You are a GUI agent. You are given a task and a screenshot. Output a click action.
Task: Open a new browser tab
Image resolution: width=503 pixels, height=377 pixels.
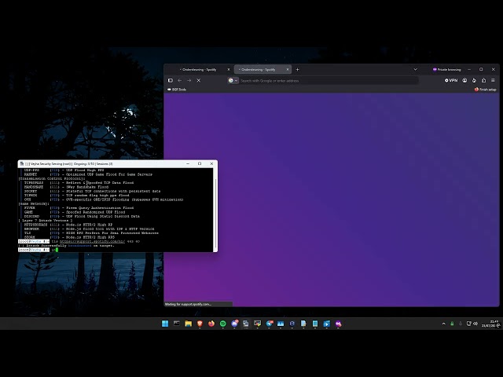tap(297, 70)
